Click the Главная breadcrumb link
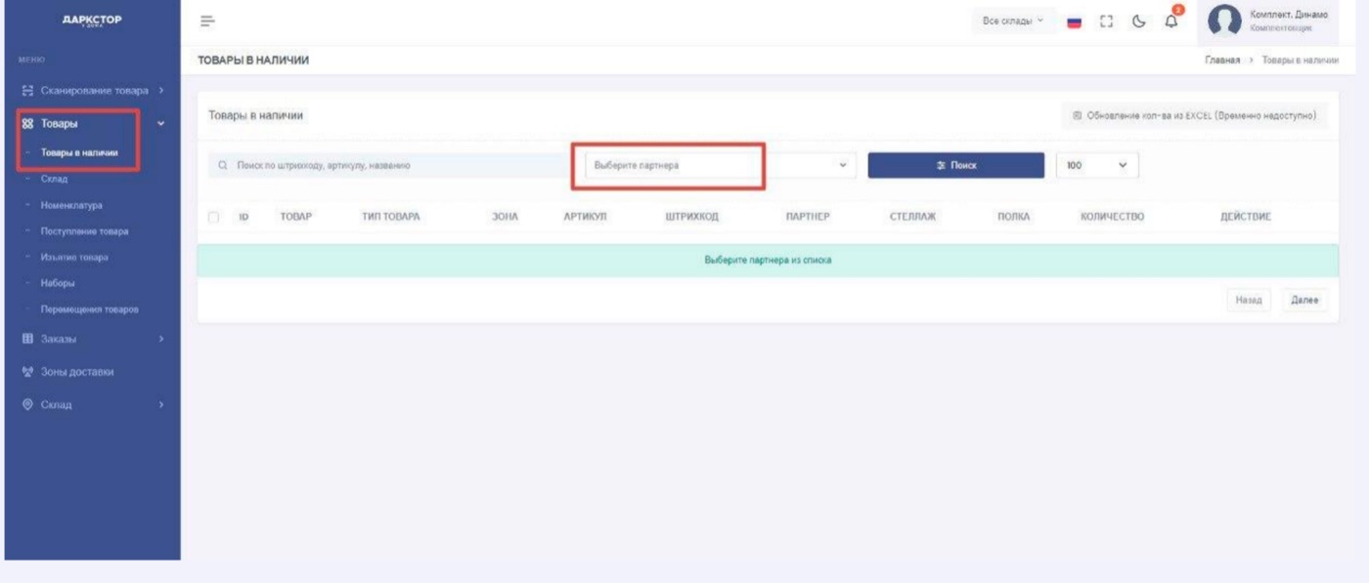1369x583 pixels. (1222, 61)
